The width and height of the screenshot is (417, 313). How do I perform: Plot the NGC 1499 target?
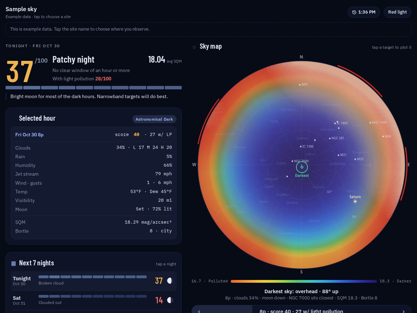point(370,122)
